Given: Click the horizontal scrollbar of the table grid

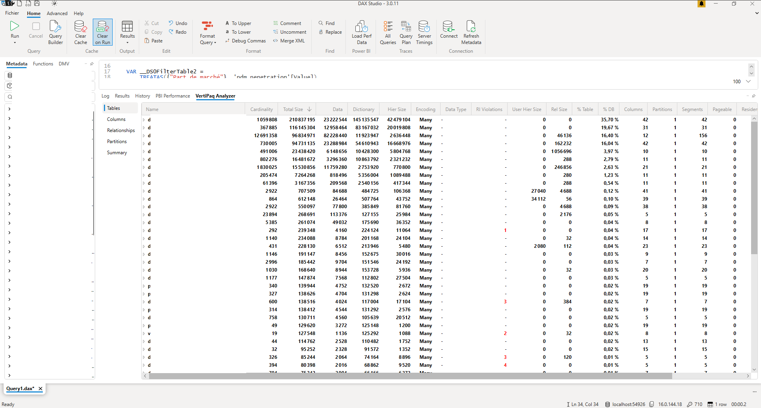Looking at the screenshot, I should 410,376.
